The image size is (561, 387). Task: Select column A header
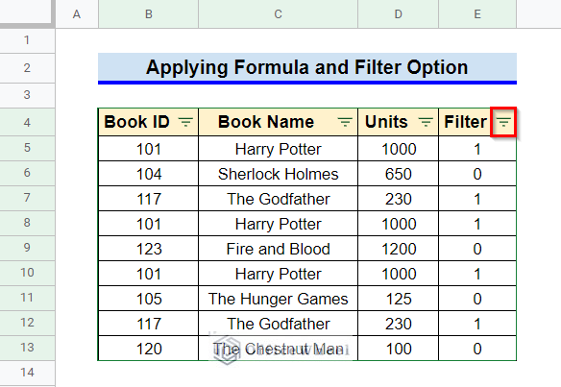click(x=77, y=14)
